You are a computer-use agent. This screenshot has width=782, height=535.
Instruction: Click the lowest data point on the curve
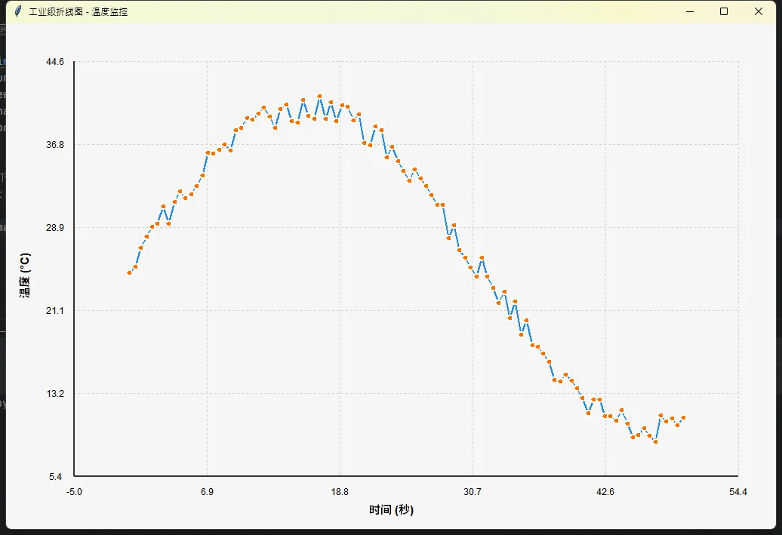(655, 441)
